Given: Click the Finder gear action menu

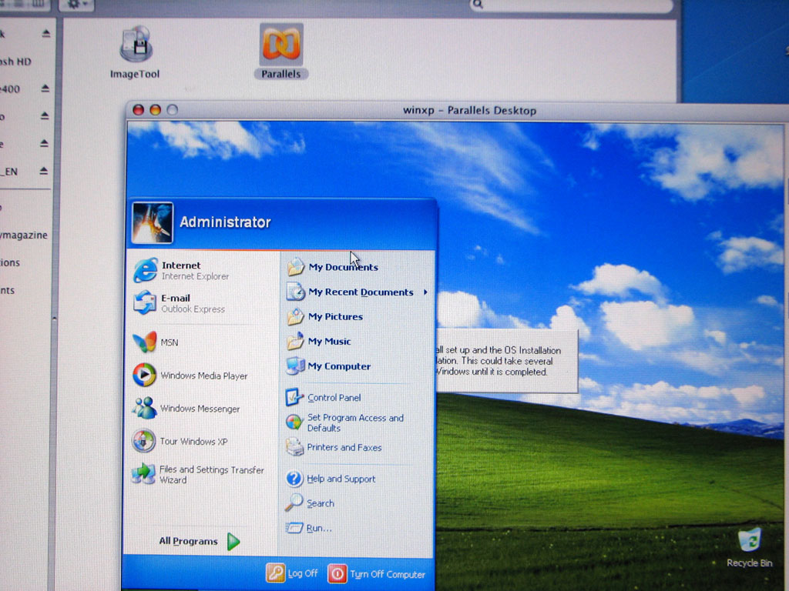Looking at the screenshot, I should pos(76,5).
